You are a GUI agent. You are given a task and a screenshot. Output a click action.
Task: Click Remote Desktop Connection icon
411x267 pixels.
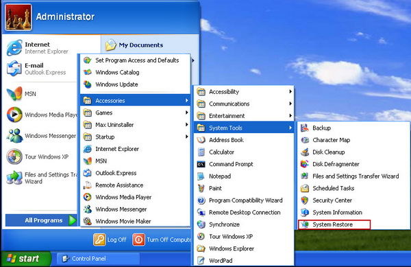[201, 212]
